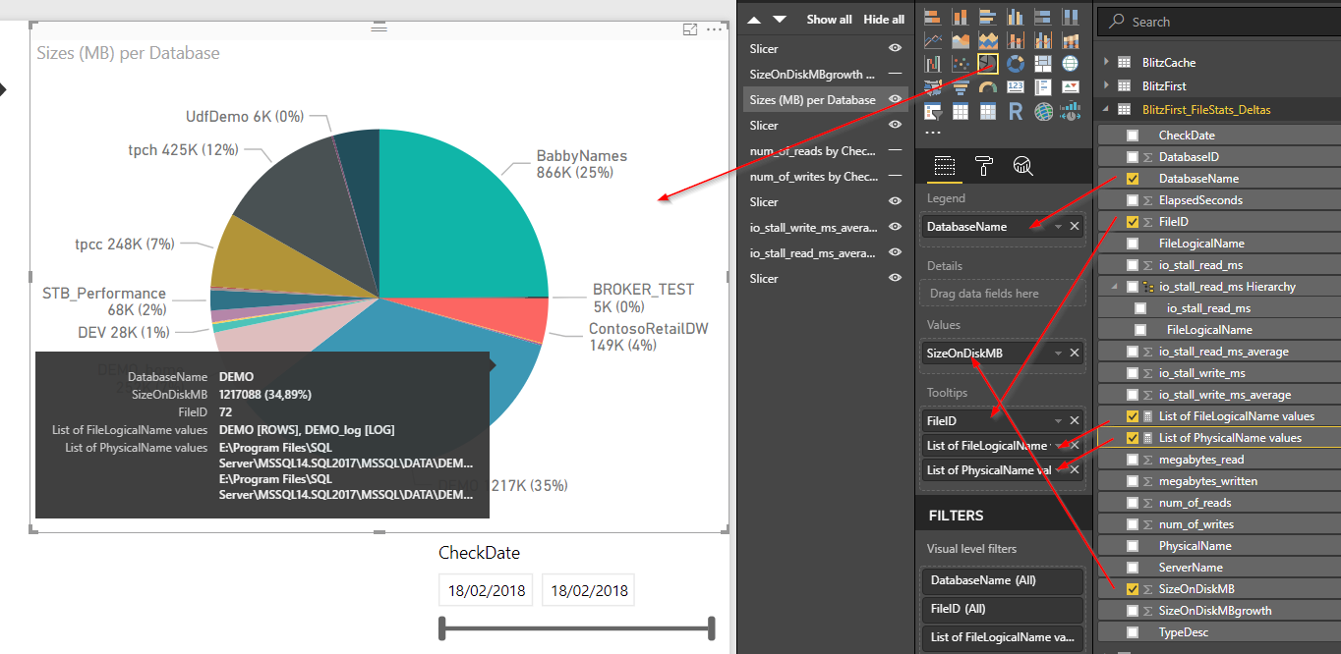Open SizeOnDiskMB dropdown in Values well
This screenshot has width=1341, height=654.
1058,354
